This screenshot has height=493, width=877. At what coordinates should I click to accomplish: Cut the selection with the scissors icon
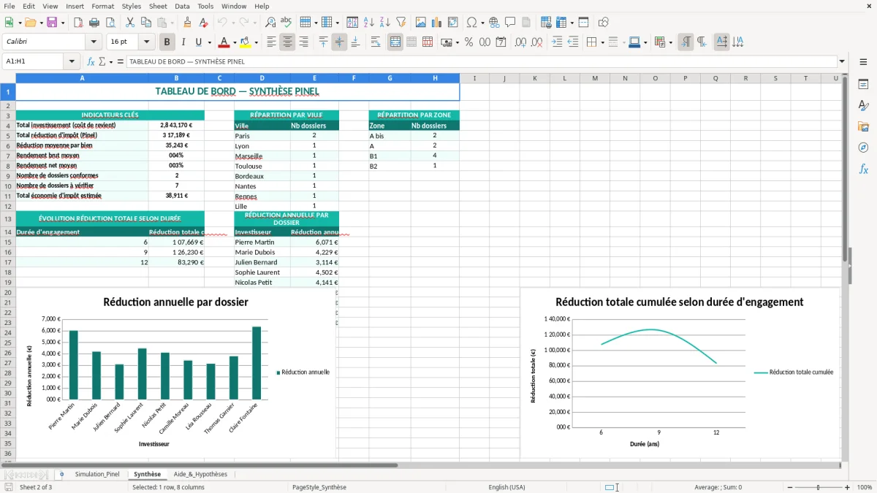pyautogui.click(x=129, y=23)
